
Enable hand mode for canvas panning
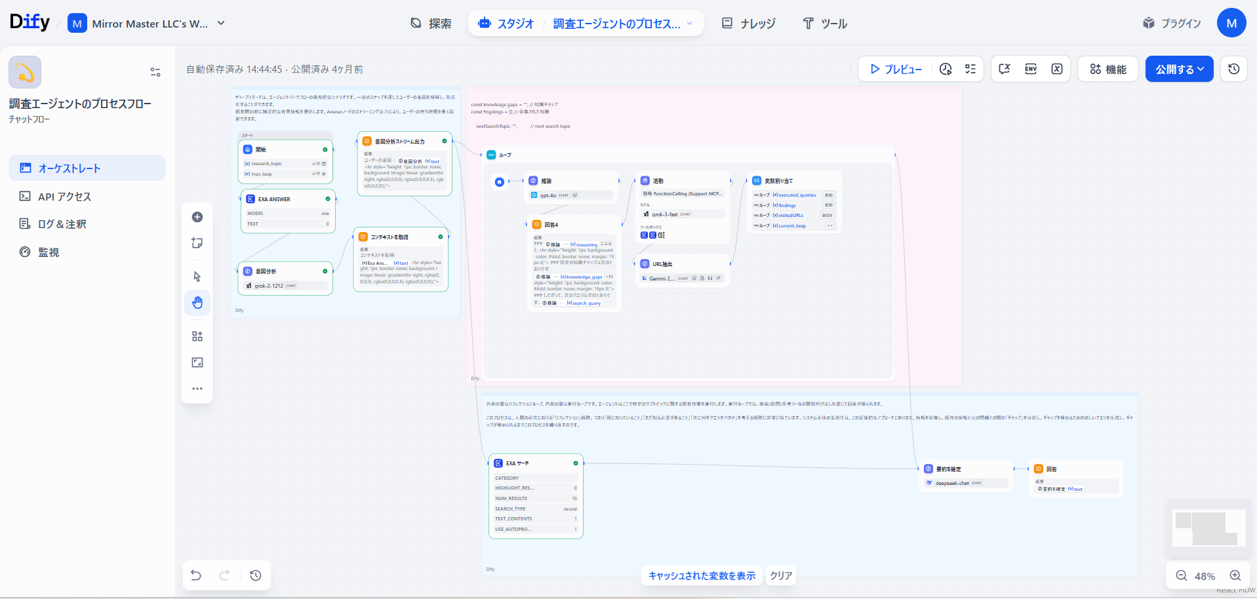click(197, 303)
